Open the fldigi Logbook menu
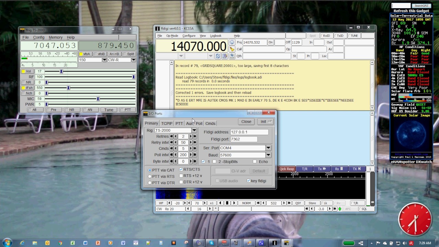 [216, 36]
